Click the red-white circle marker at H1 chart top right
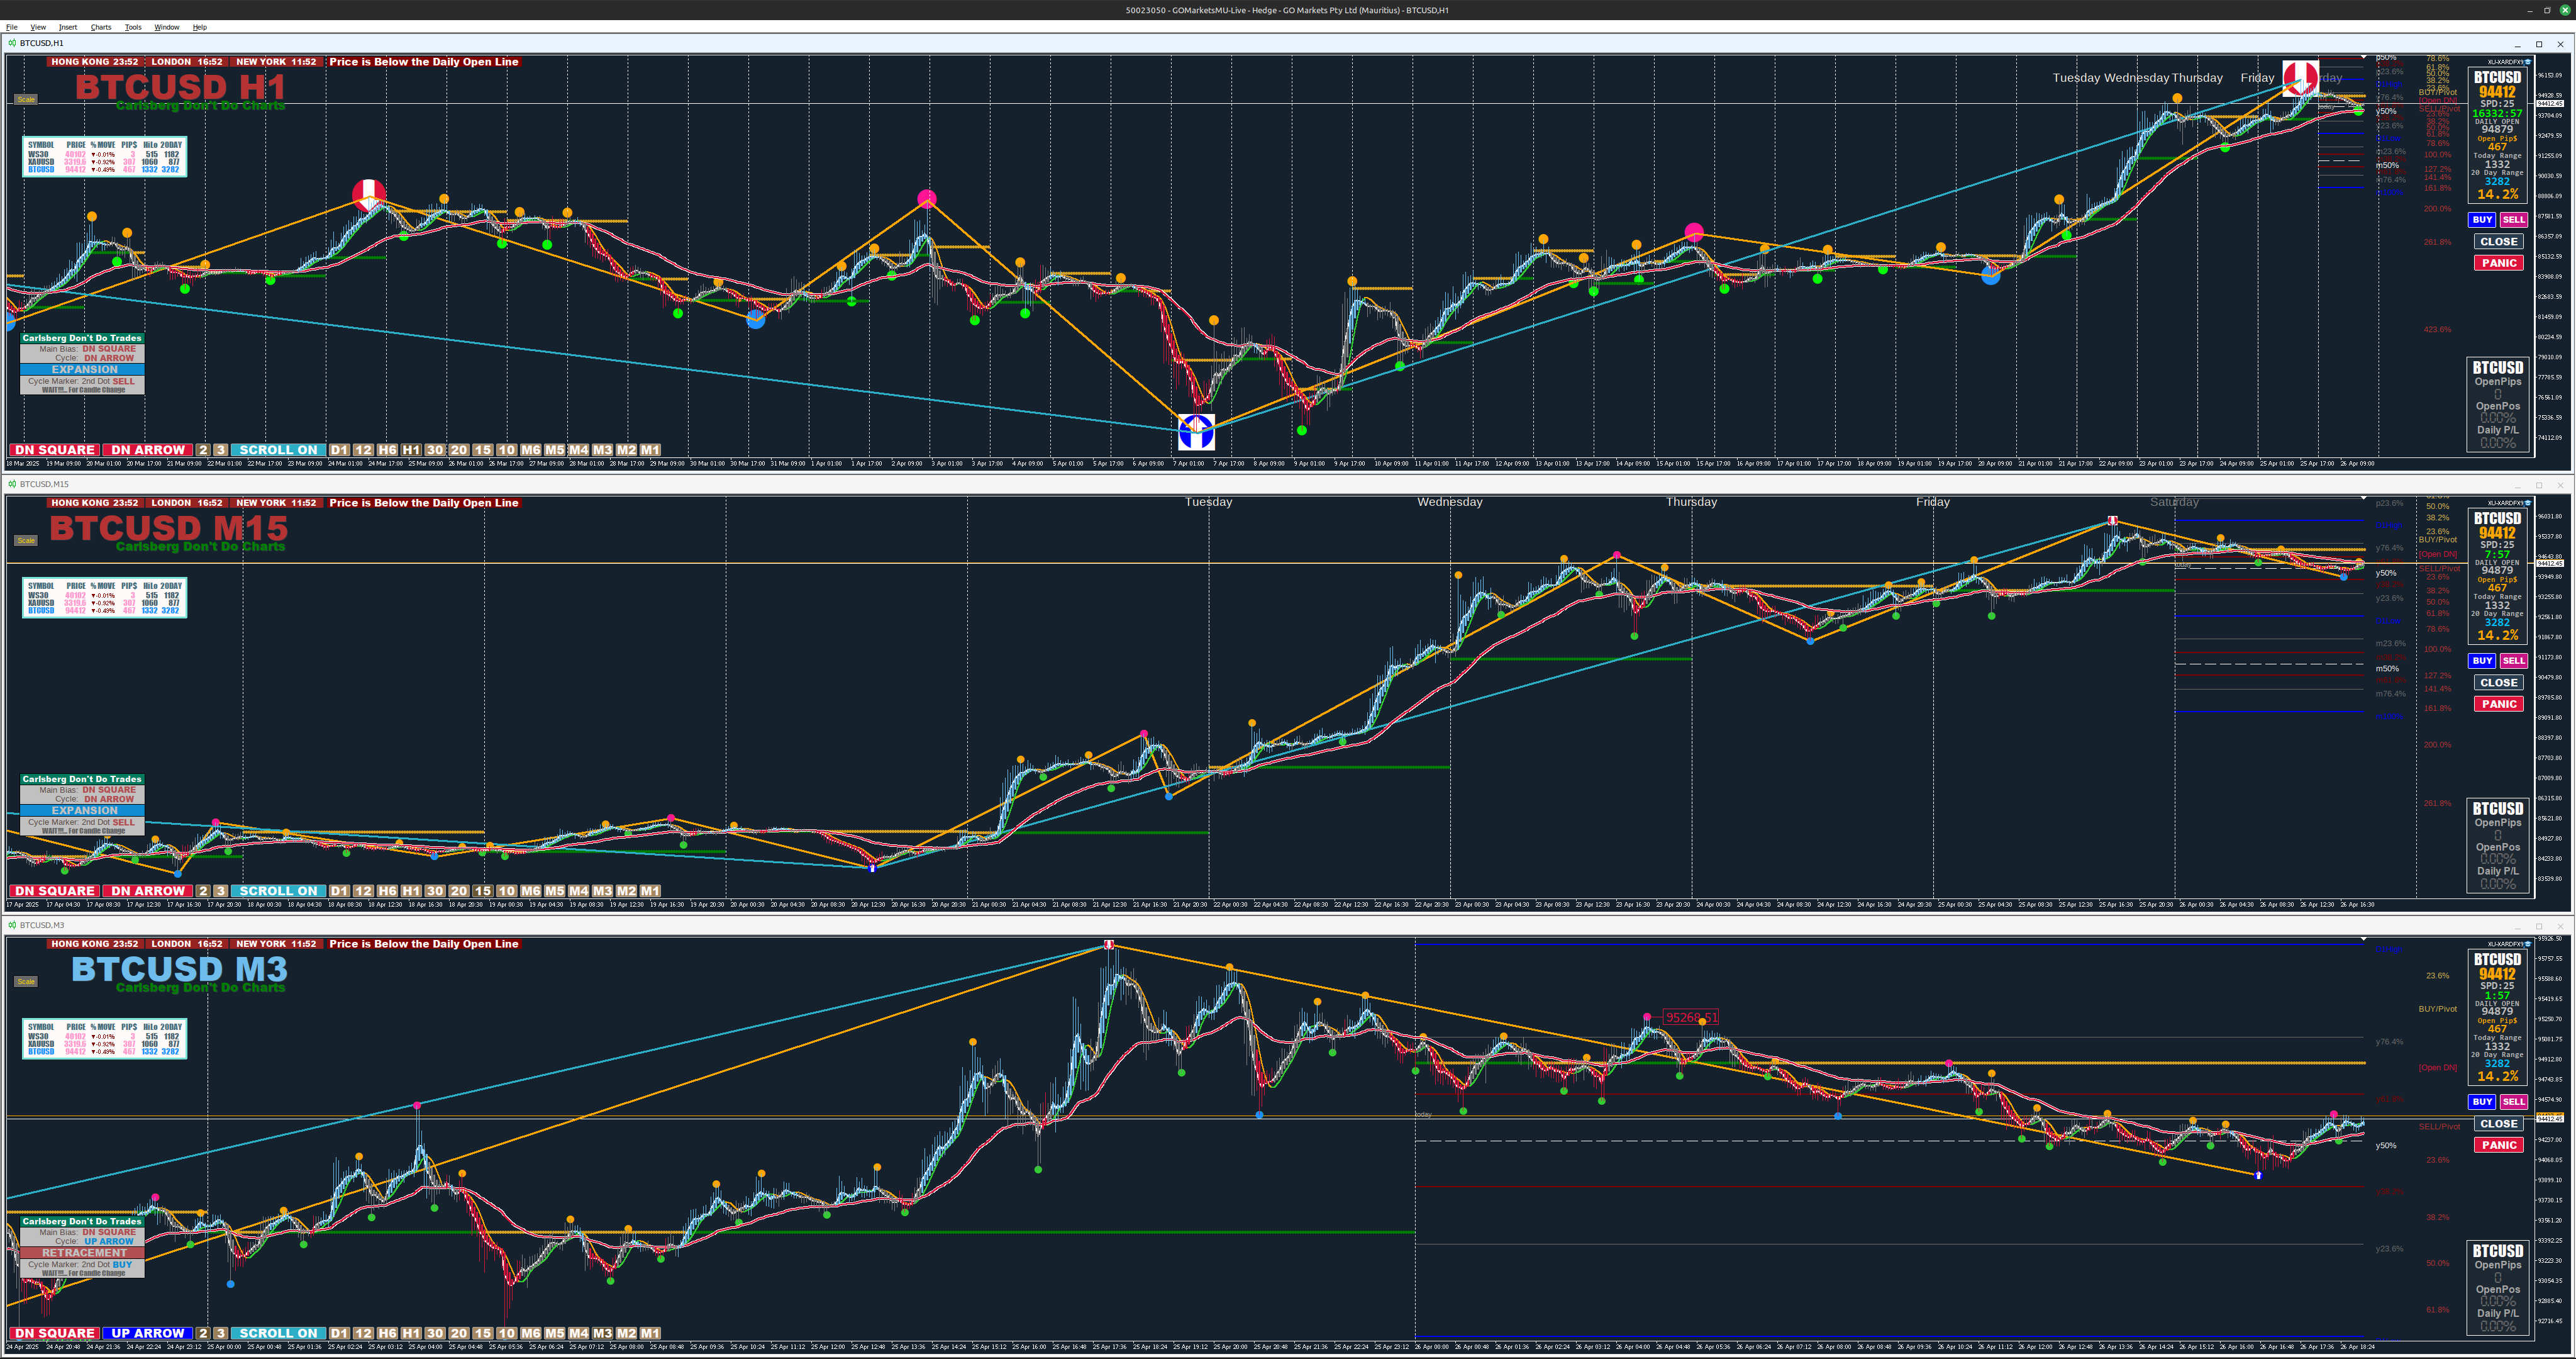 (x=2300, y=77)
